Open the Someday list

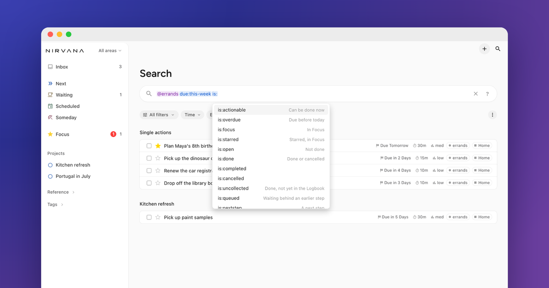click(85, 117)
